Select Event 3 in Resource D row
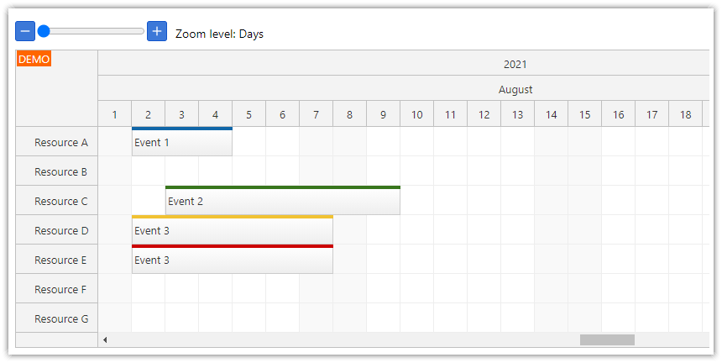The image size is (722, 363). [232, 230]
